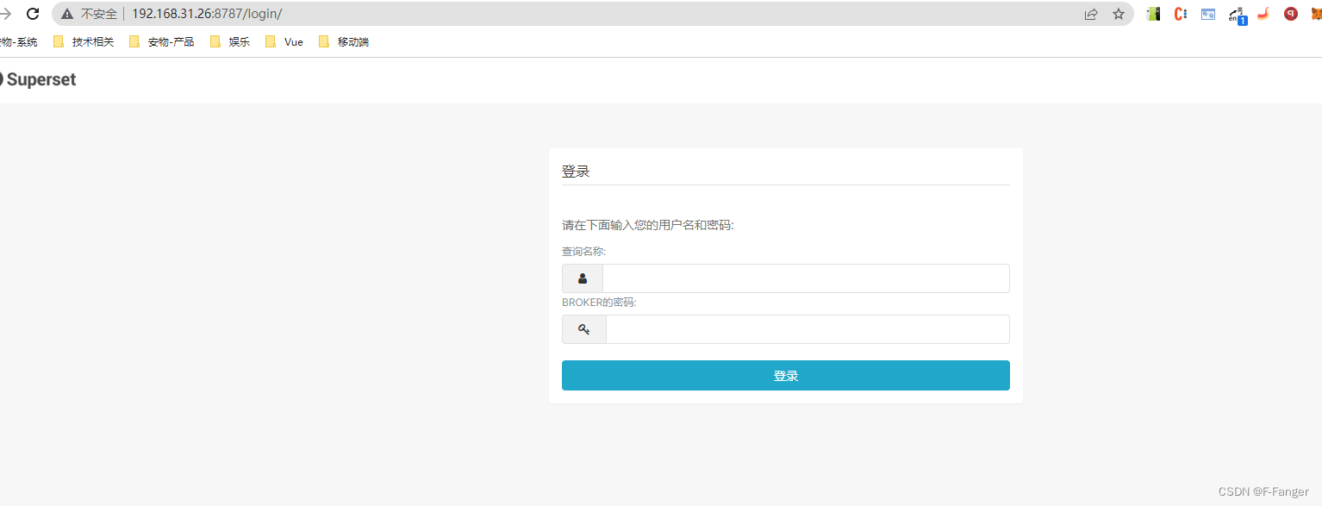Open the 移动端 bookmark folder
The width and height of the screenshot is (1322, 506).
344,41
